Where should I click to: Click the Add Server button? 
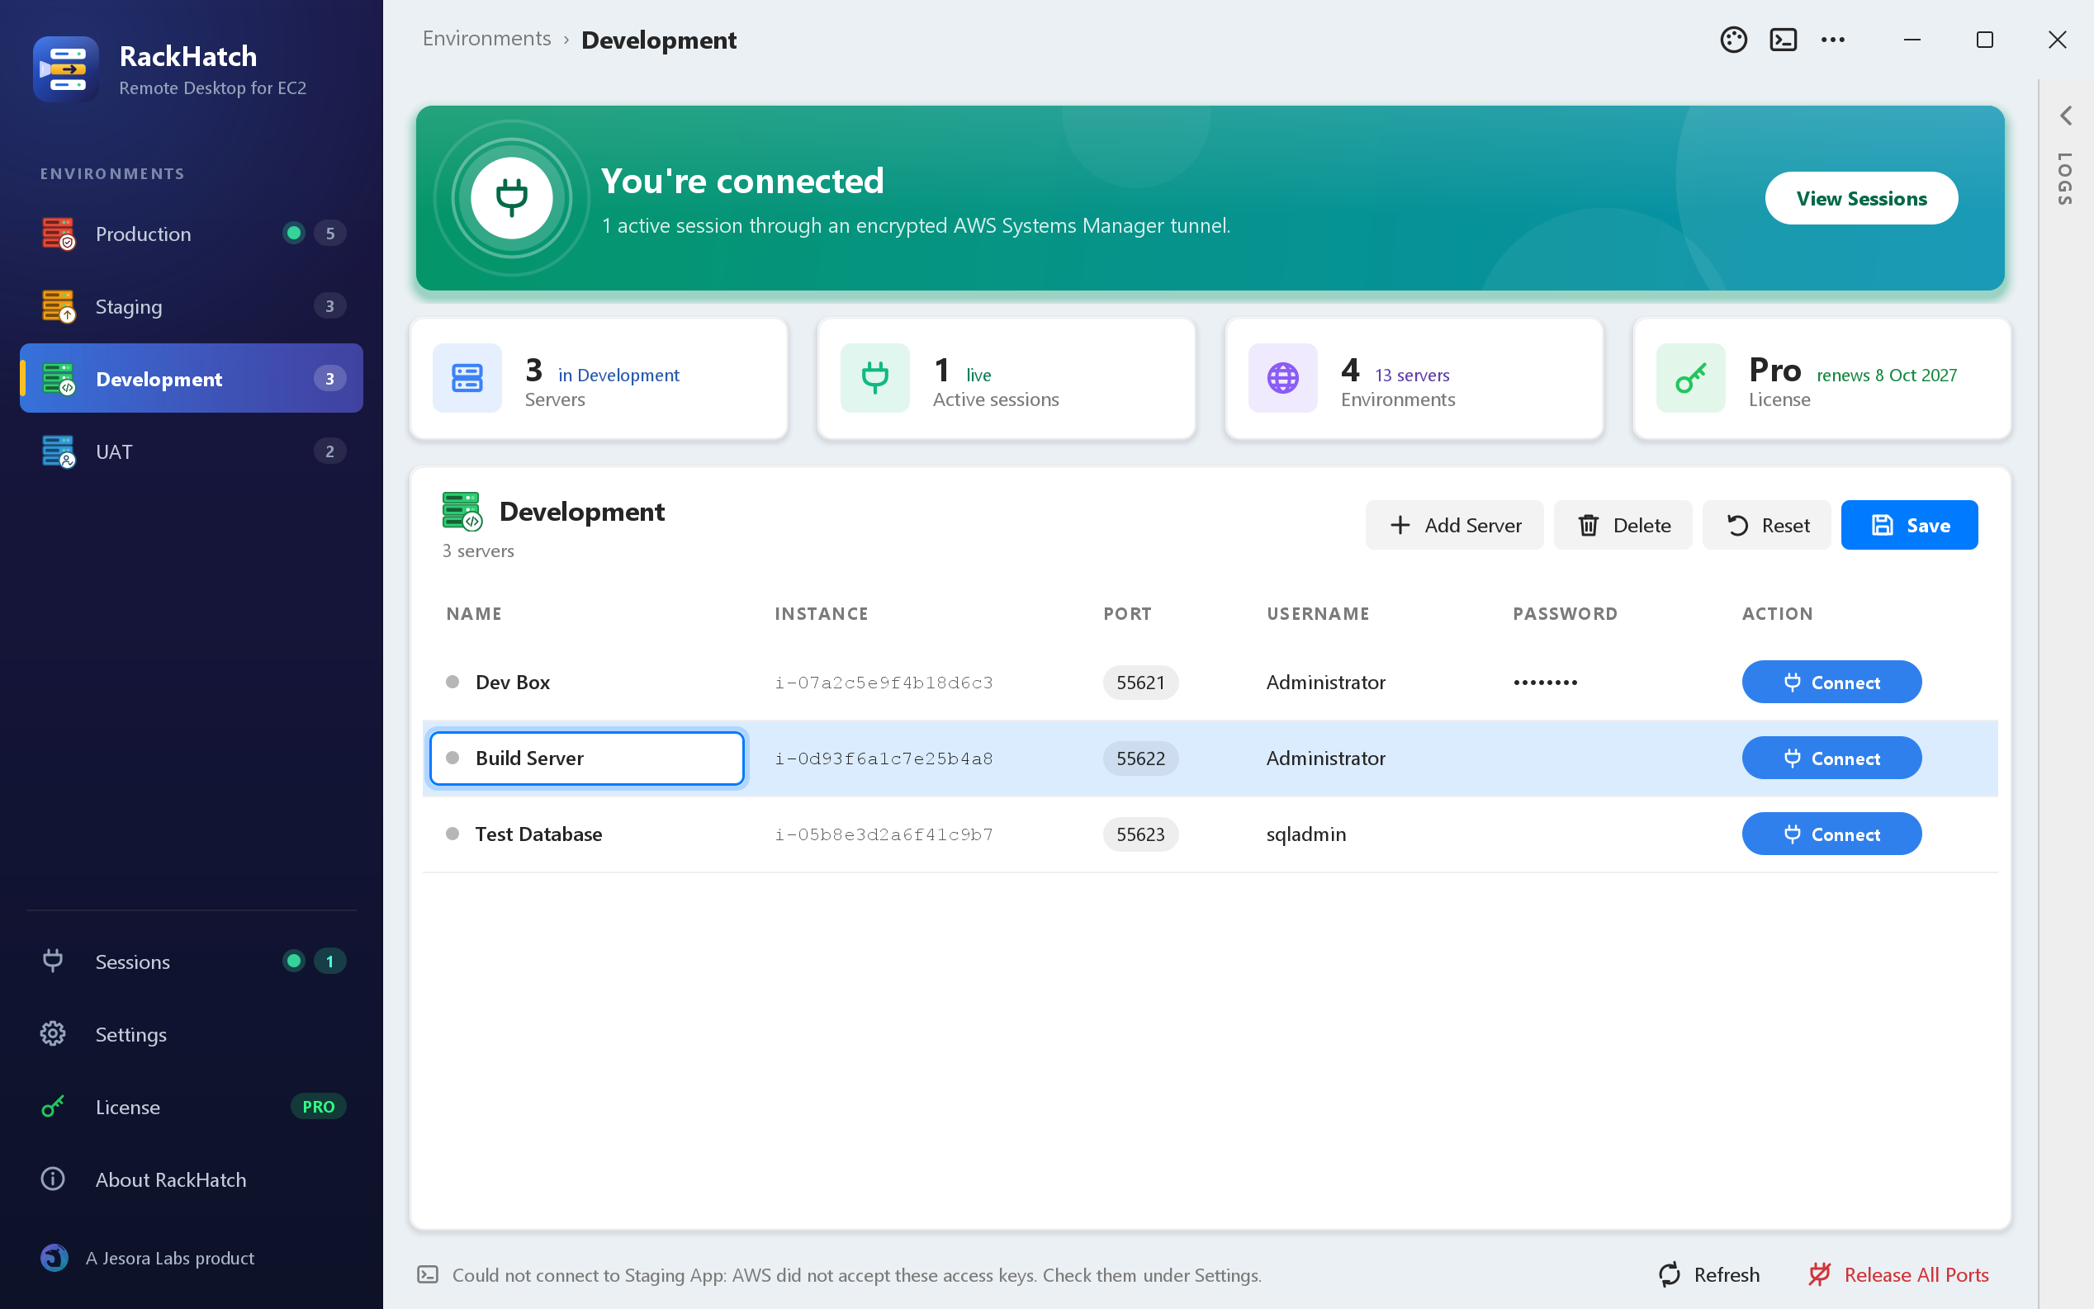click(1454, 525)
